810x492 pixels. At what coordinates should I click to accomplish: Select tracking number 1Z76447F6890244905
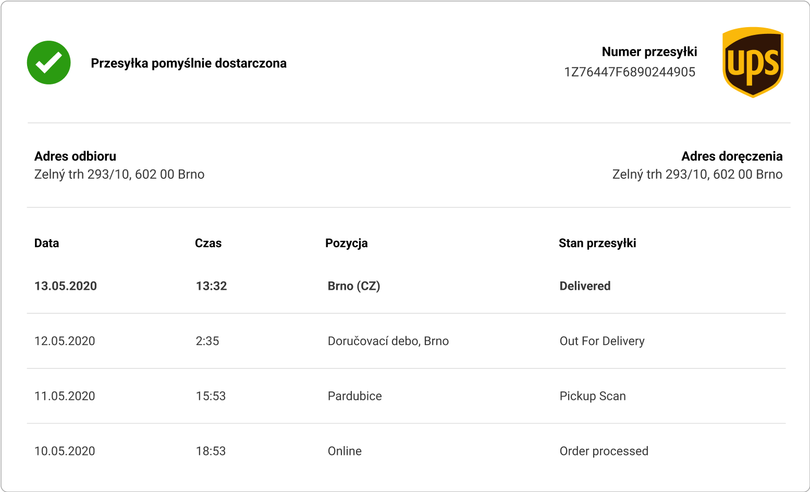[x=630, y=72]
